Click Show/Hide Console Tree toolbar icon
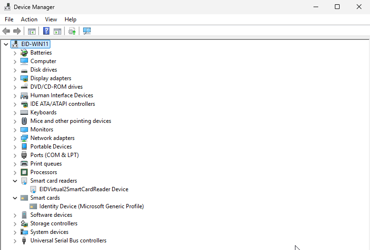 [x=32, y=31]
